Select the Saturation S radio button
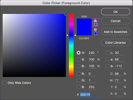 pos(79,60)
